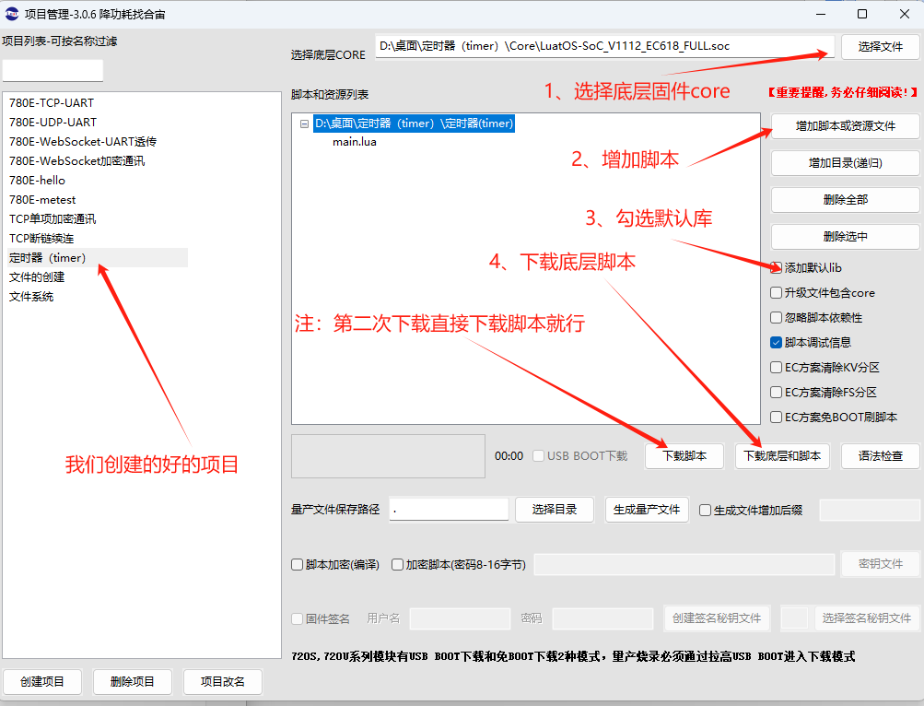Viewport: 924px width, 706px height.
Task: Focus the project name filter box
Action: (53, 70)
